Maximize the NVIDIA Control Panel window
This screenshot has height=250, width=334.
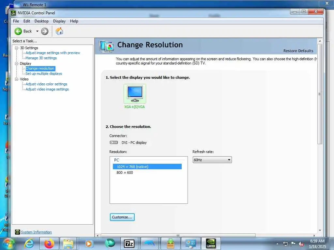click(x=304, y=12)
